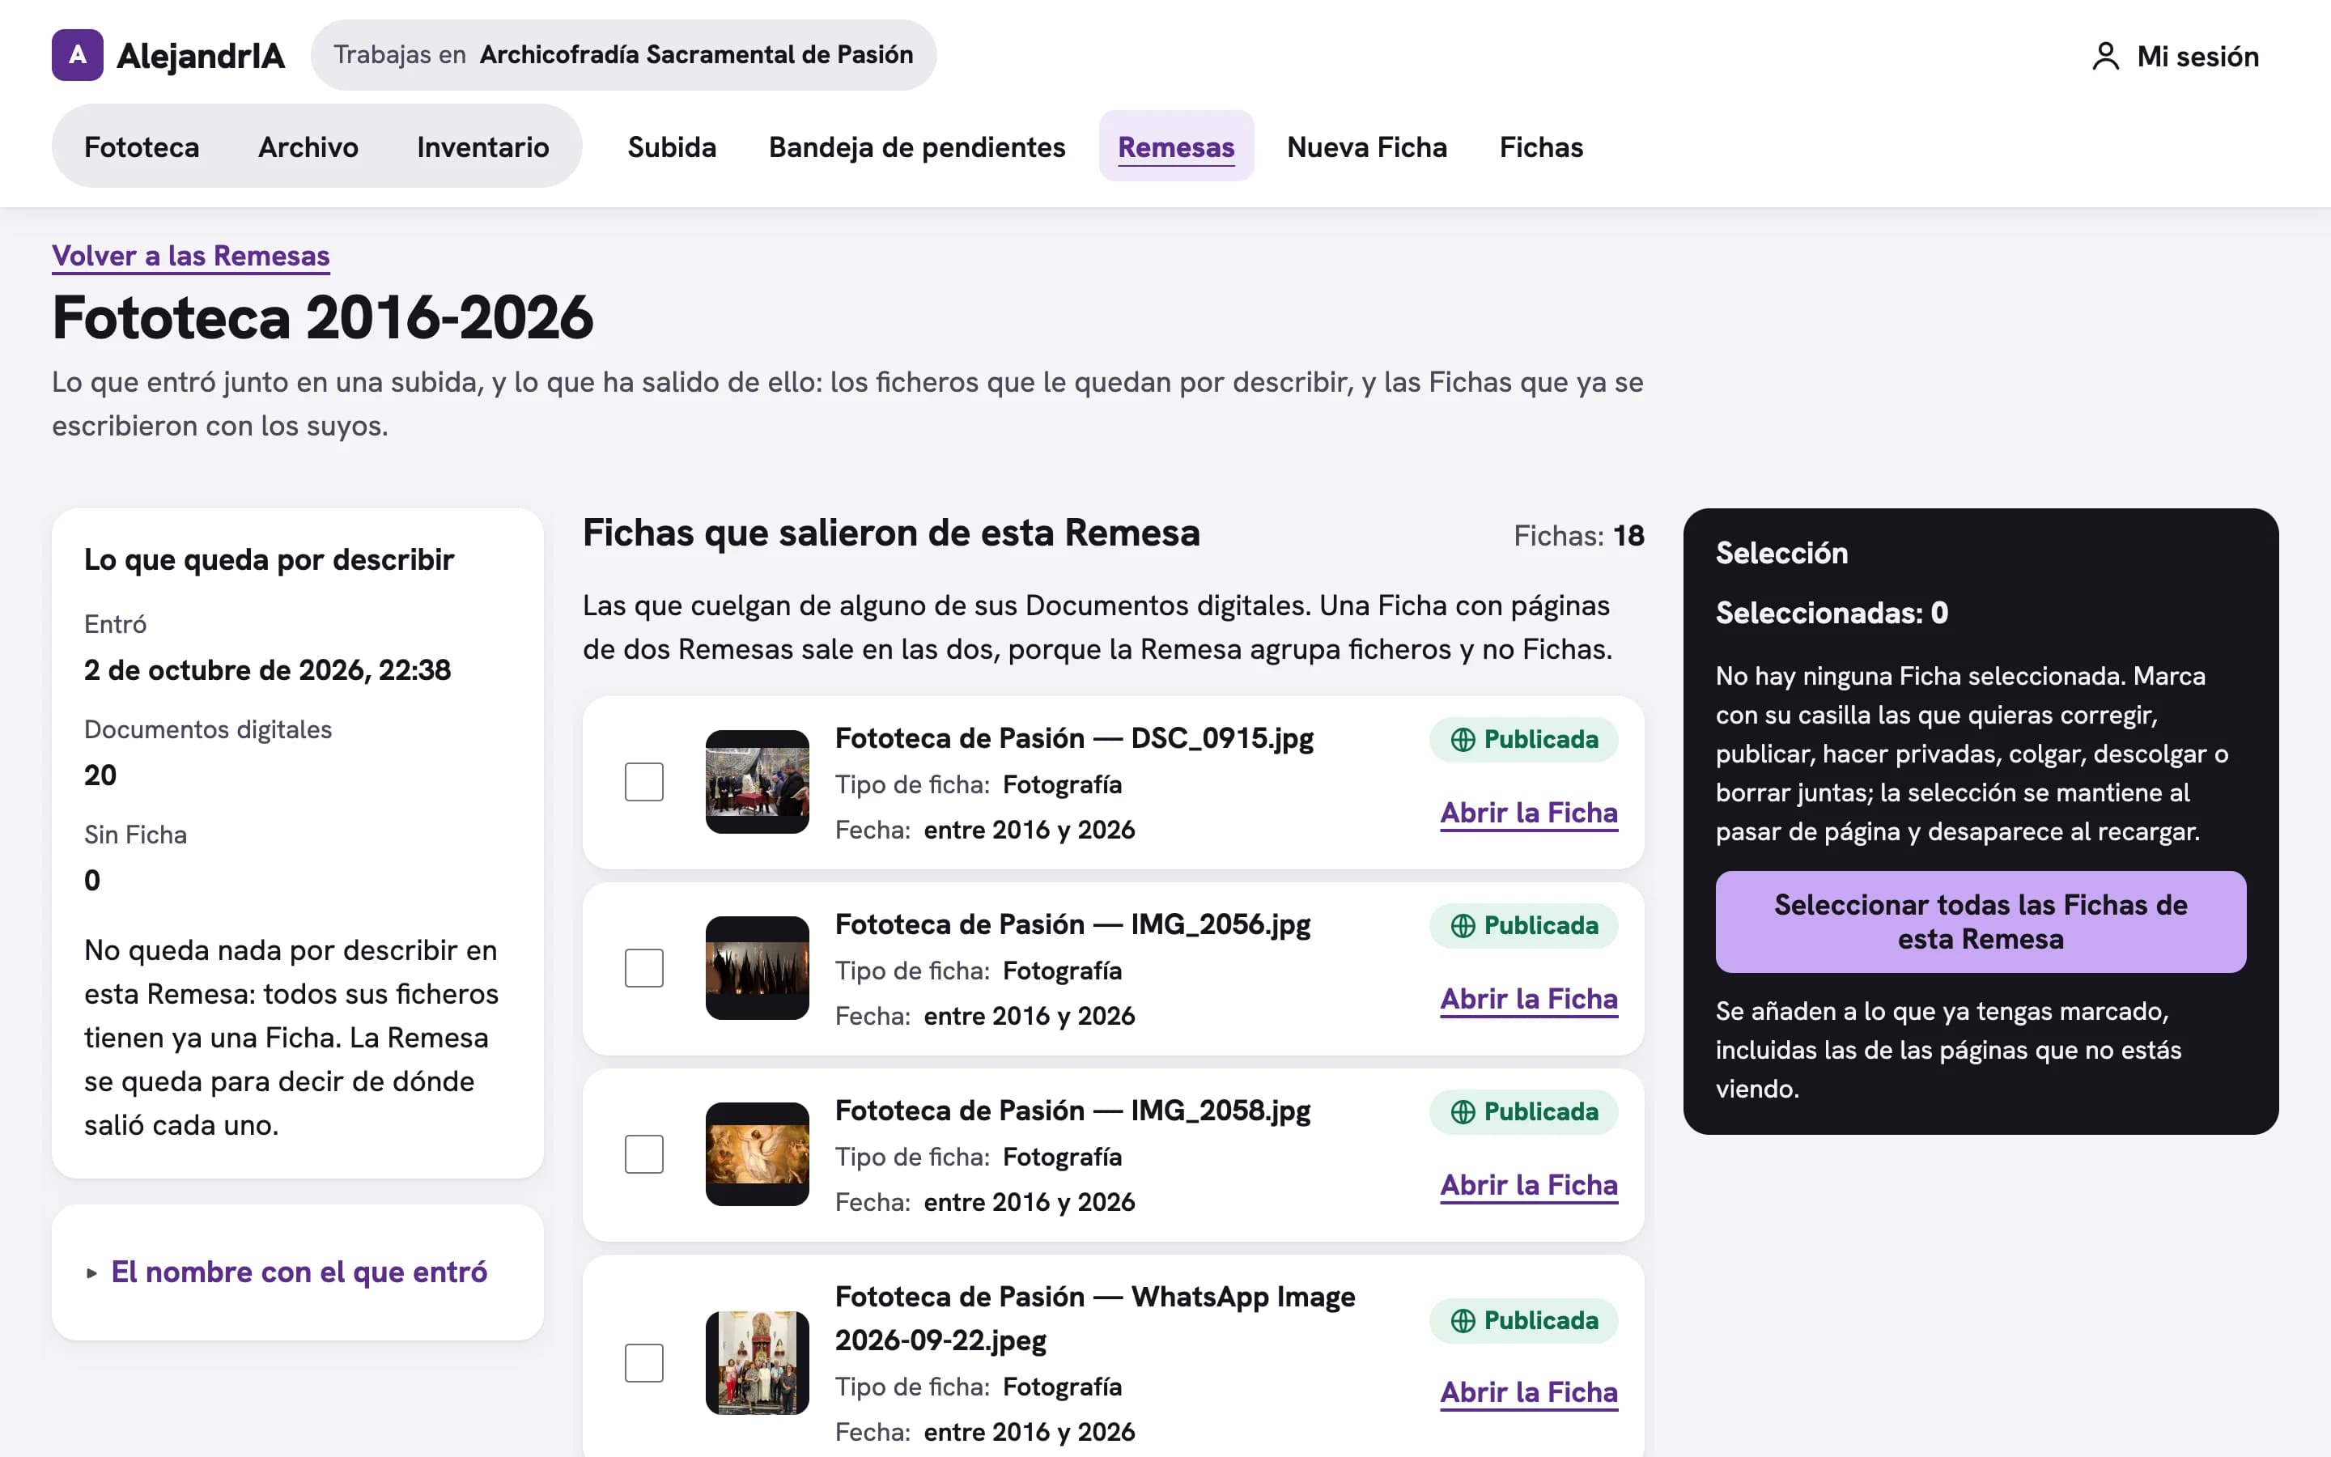This screenshot has height=1457, width=2331.
Task: Click the AlejandrIA brand name
Action: [x=201, y=55]
